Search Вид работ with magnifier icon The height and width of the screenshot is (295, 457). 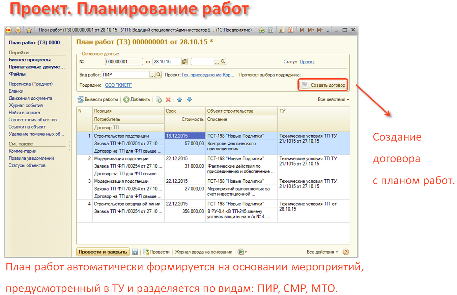(x=159, y=75)
